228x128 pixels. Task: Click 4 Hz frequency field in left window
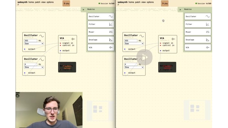point(30,64)
